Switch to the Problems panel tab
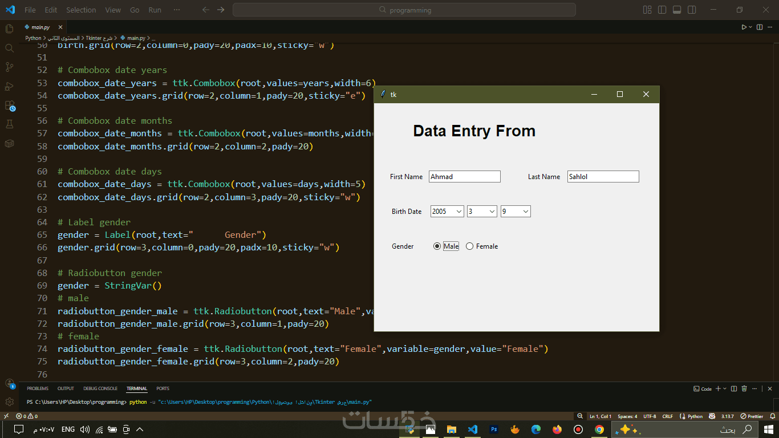This screenshot has width=779, height=438. point(38,388)
